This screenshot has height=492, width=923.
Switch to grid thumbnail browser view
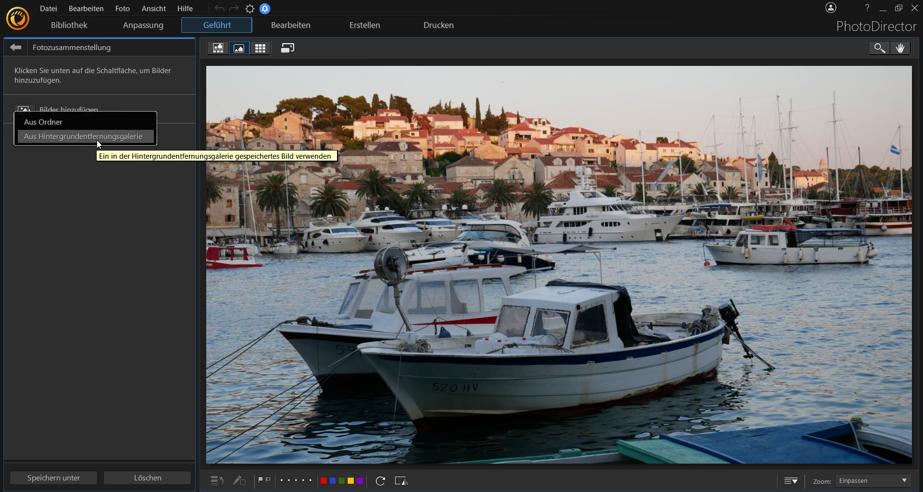(x=260, y=48)
